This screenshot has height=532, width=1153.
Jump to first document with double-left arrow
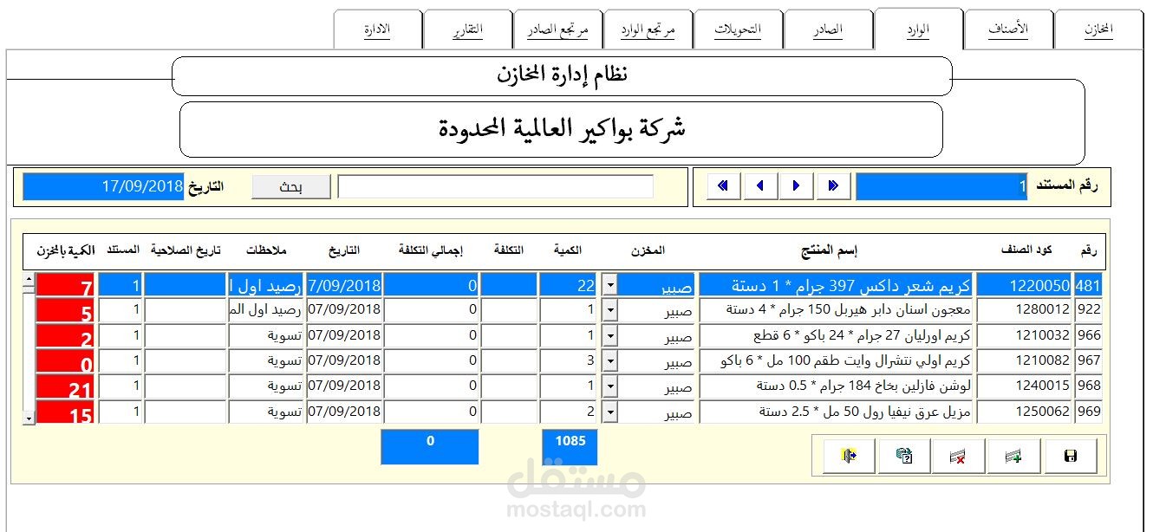point(723,185)
